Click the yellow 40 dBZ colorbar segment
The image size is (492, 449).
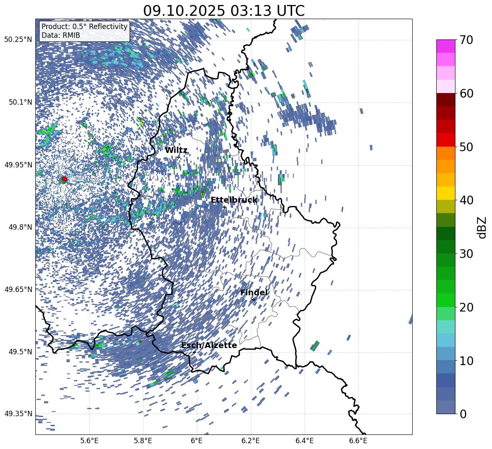coord(445,193)
